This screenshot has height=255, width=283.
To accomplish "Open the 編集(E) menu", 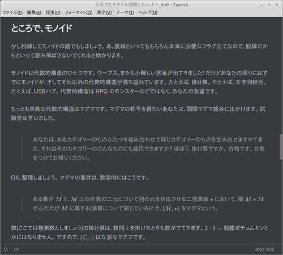I will [x=34, y=12].
